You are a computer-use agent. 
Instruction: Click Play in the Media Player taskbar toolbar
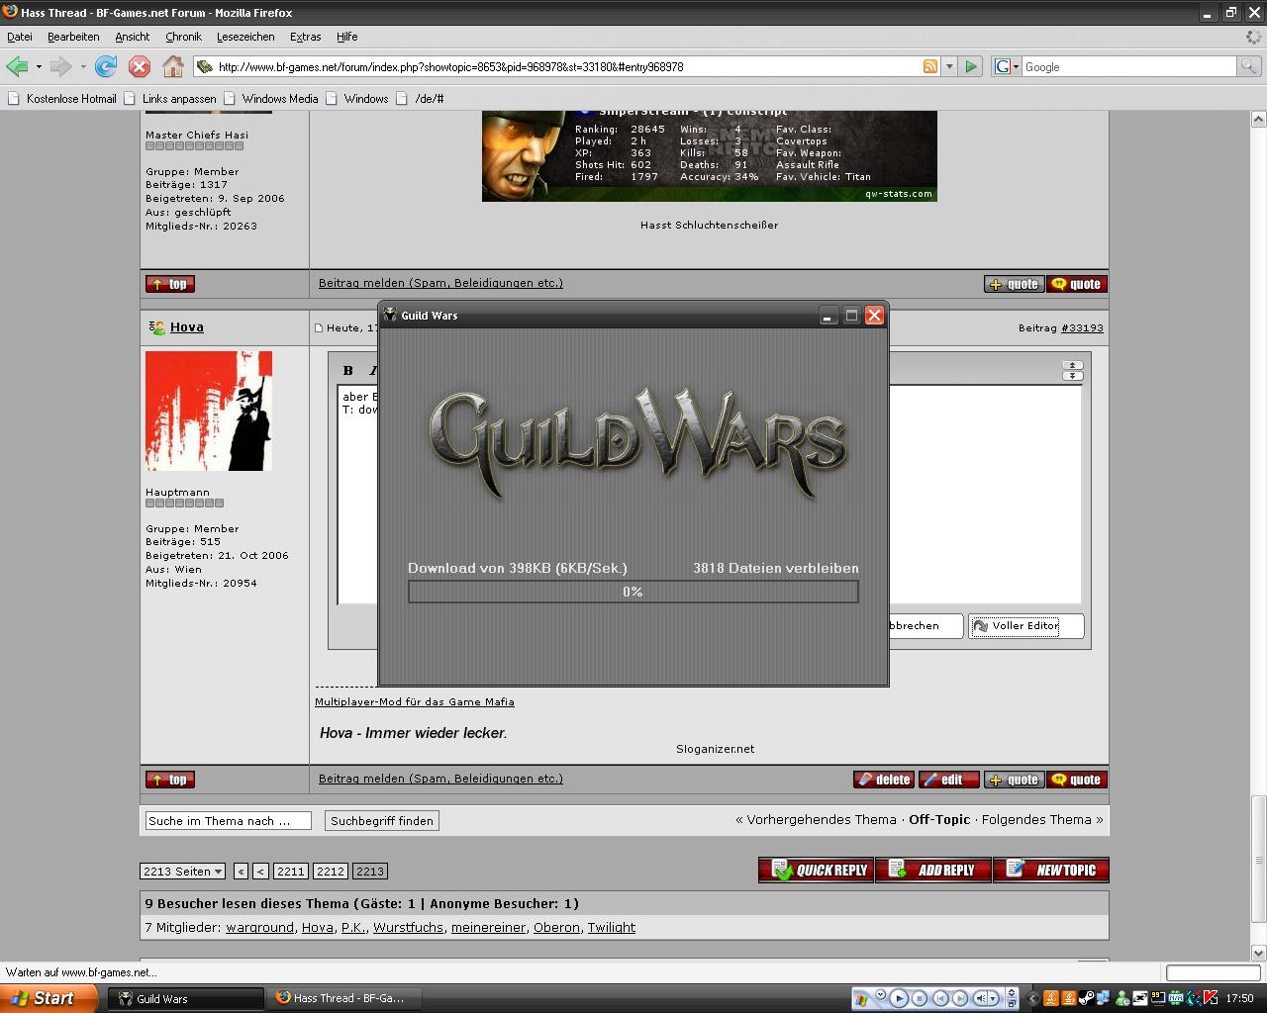(899, 998)
